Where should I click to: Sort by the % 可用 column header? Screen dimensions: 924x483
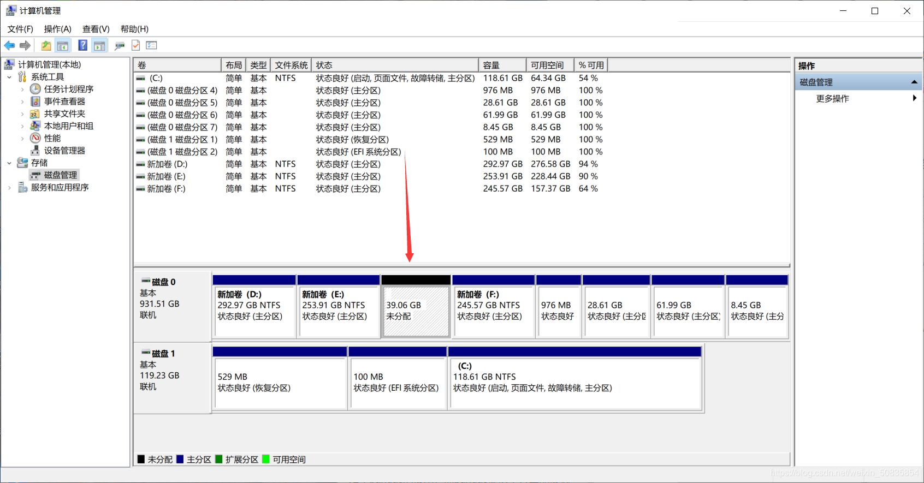click(591, 65)
